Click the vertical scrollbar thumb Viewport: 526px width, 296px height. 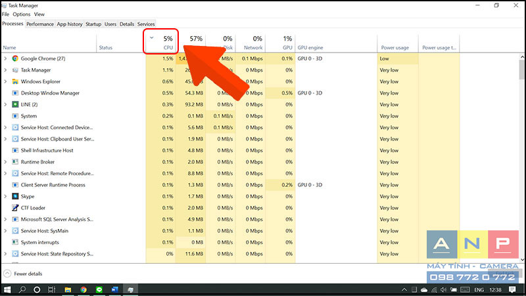click(x=521, y=70)
